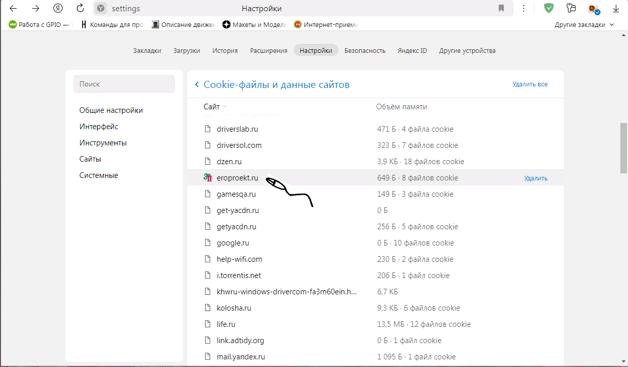Click the extension icon with blue checkmark badge
Viewport: 628px width, 367px height.
[x=593, y=9]
